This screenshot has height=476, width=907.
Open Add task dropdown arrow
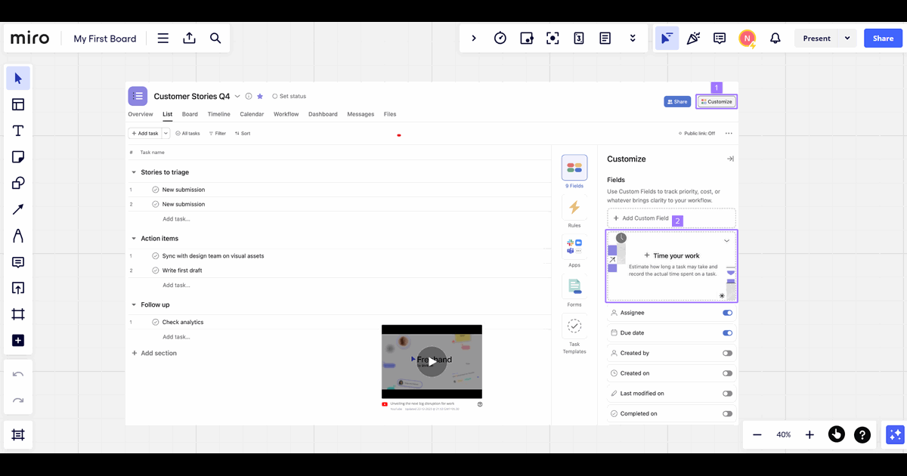point(166,134)
